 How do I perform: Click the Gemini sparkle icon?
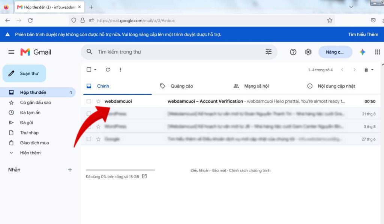(363, 52)
